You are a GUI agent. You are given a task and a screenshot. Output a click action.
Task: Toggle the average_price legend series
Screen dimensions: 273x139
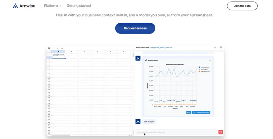coord(204,71)
